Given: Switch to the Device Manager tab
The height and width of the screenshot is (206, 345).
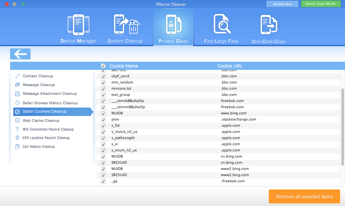Looking at the screenshot, I should point(78,41).
